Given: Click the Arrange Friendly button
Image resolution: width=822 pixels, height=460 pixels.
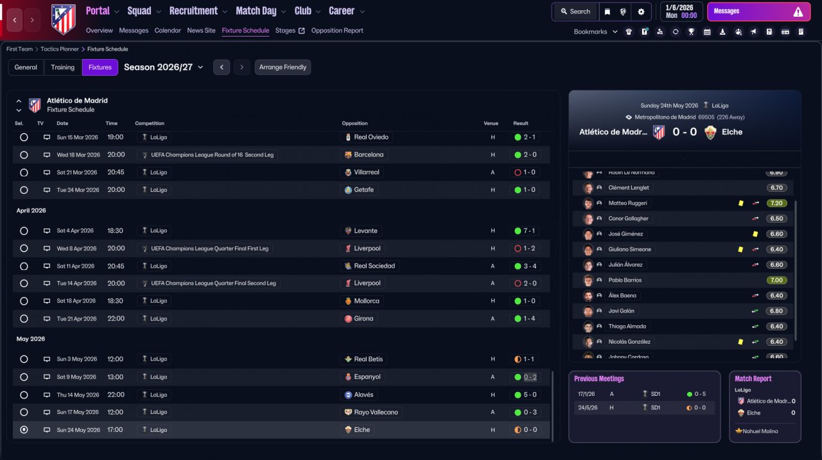Looking at the screenshot, I should [x=283, y=67].
